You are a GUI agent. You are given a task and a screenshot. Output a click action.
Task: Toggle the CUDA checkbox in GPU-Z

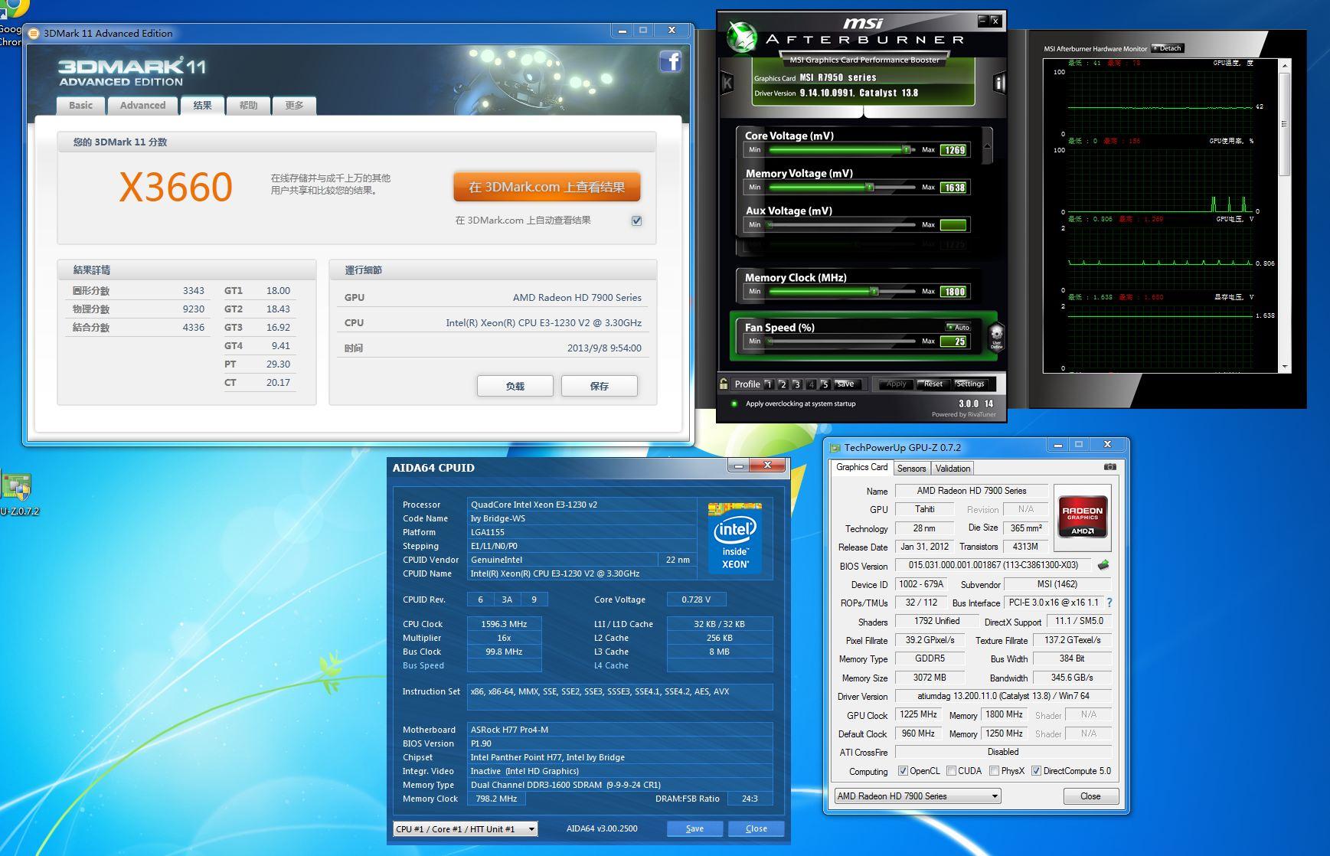pyautogui.click(x=951, y=770)
